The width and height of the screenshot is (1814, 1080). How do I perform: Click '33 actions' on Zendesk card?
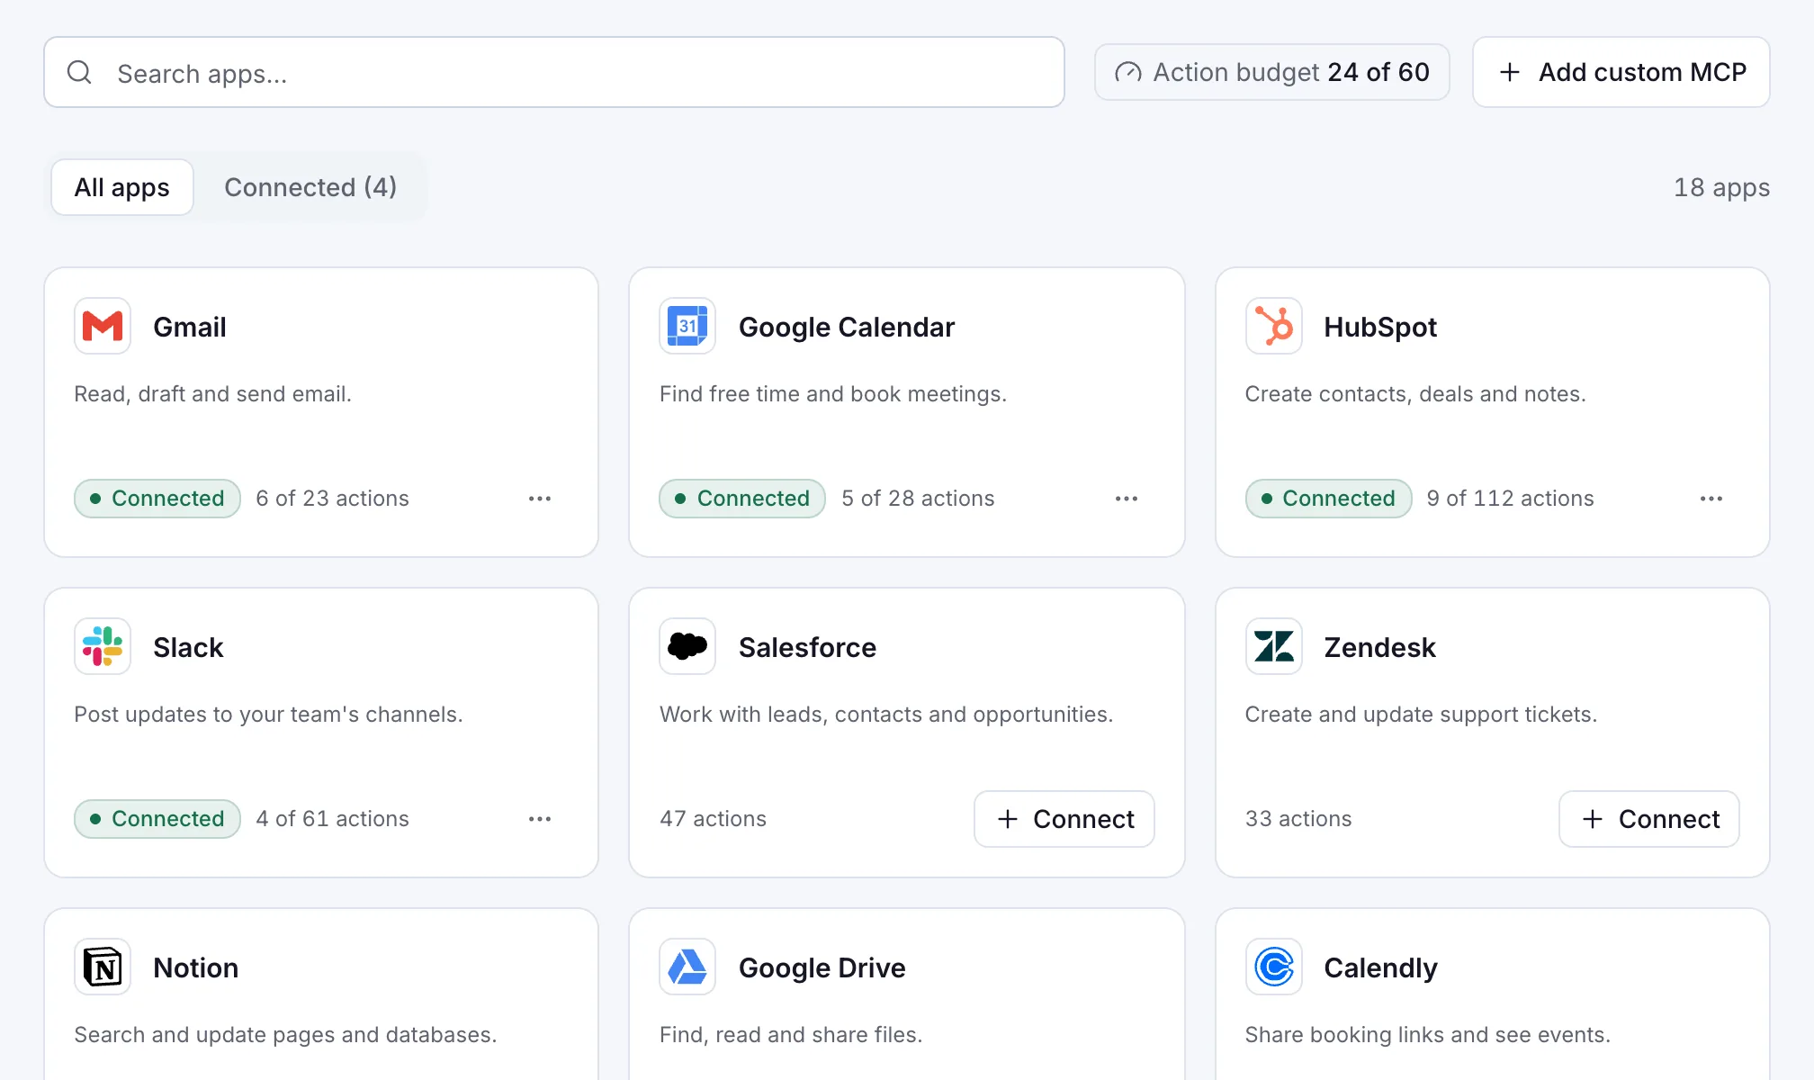pyautogui.click(x=1298, y=819)
